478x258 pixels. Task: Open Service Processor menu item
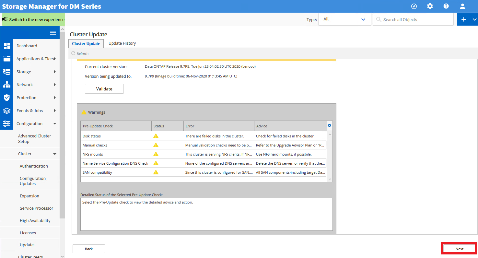36,208
